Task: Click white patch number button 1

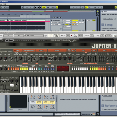Action: 72,69
